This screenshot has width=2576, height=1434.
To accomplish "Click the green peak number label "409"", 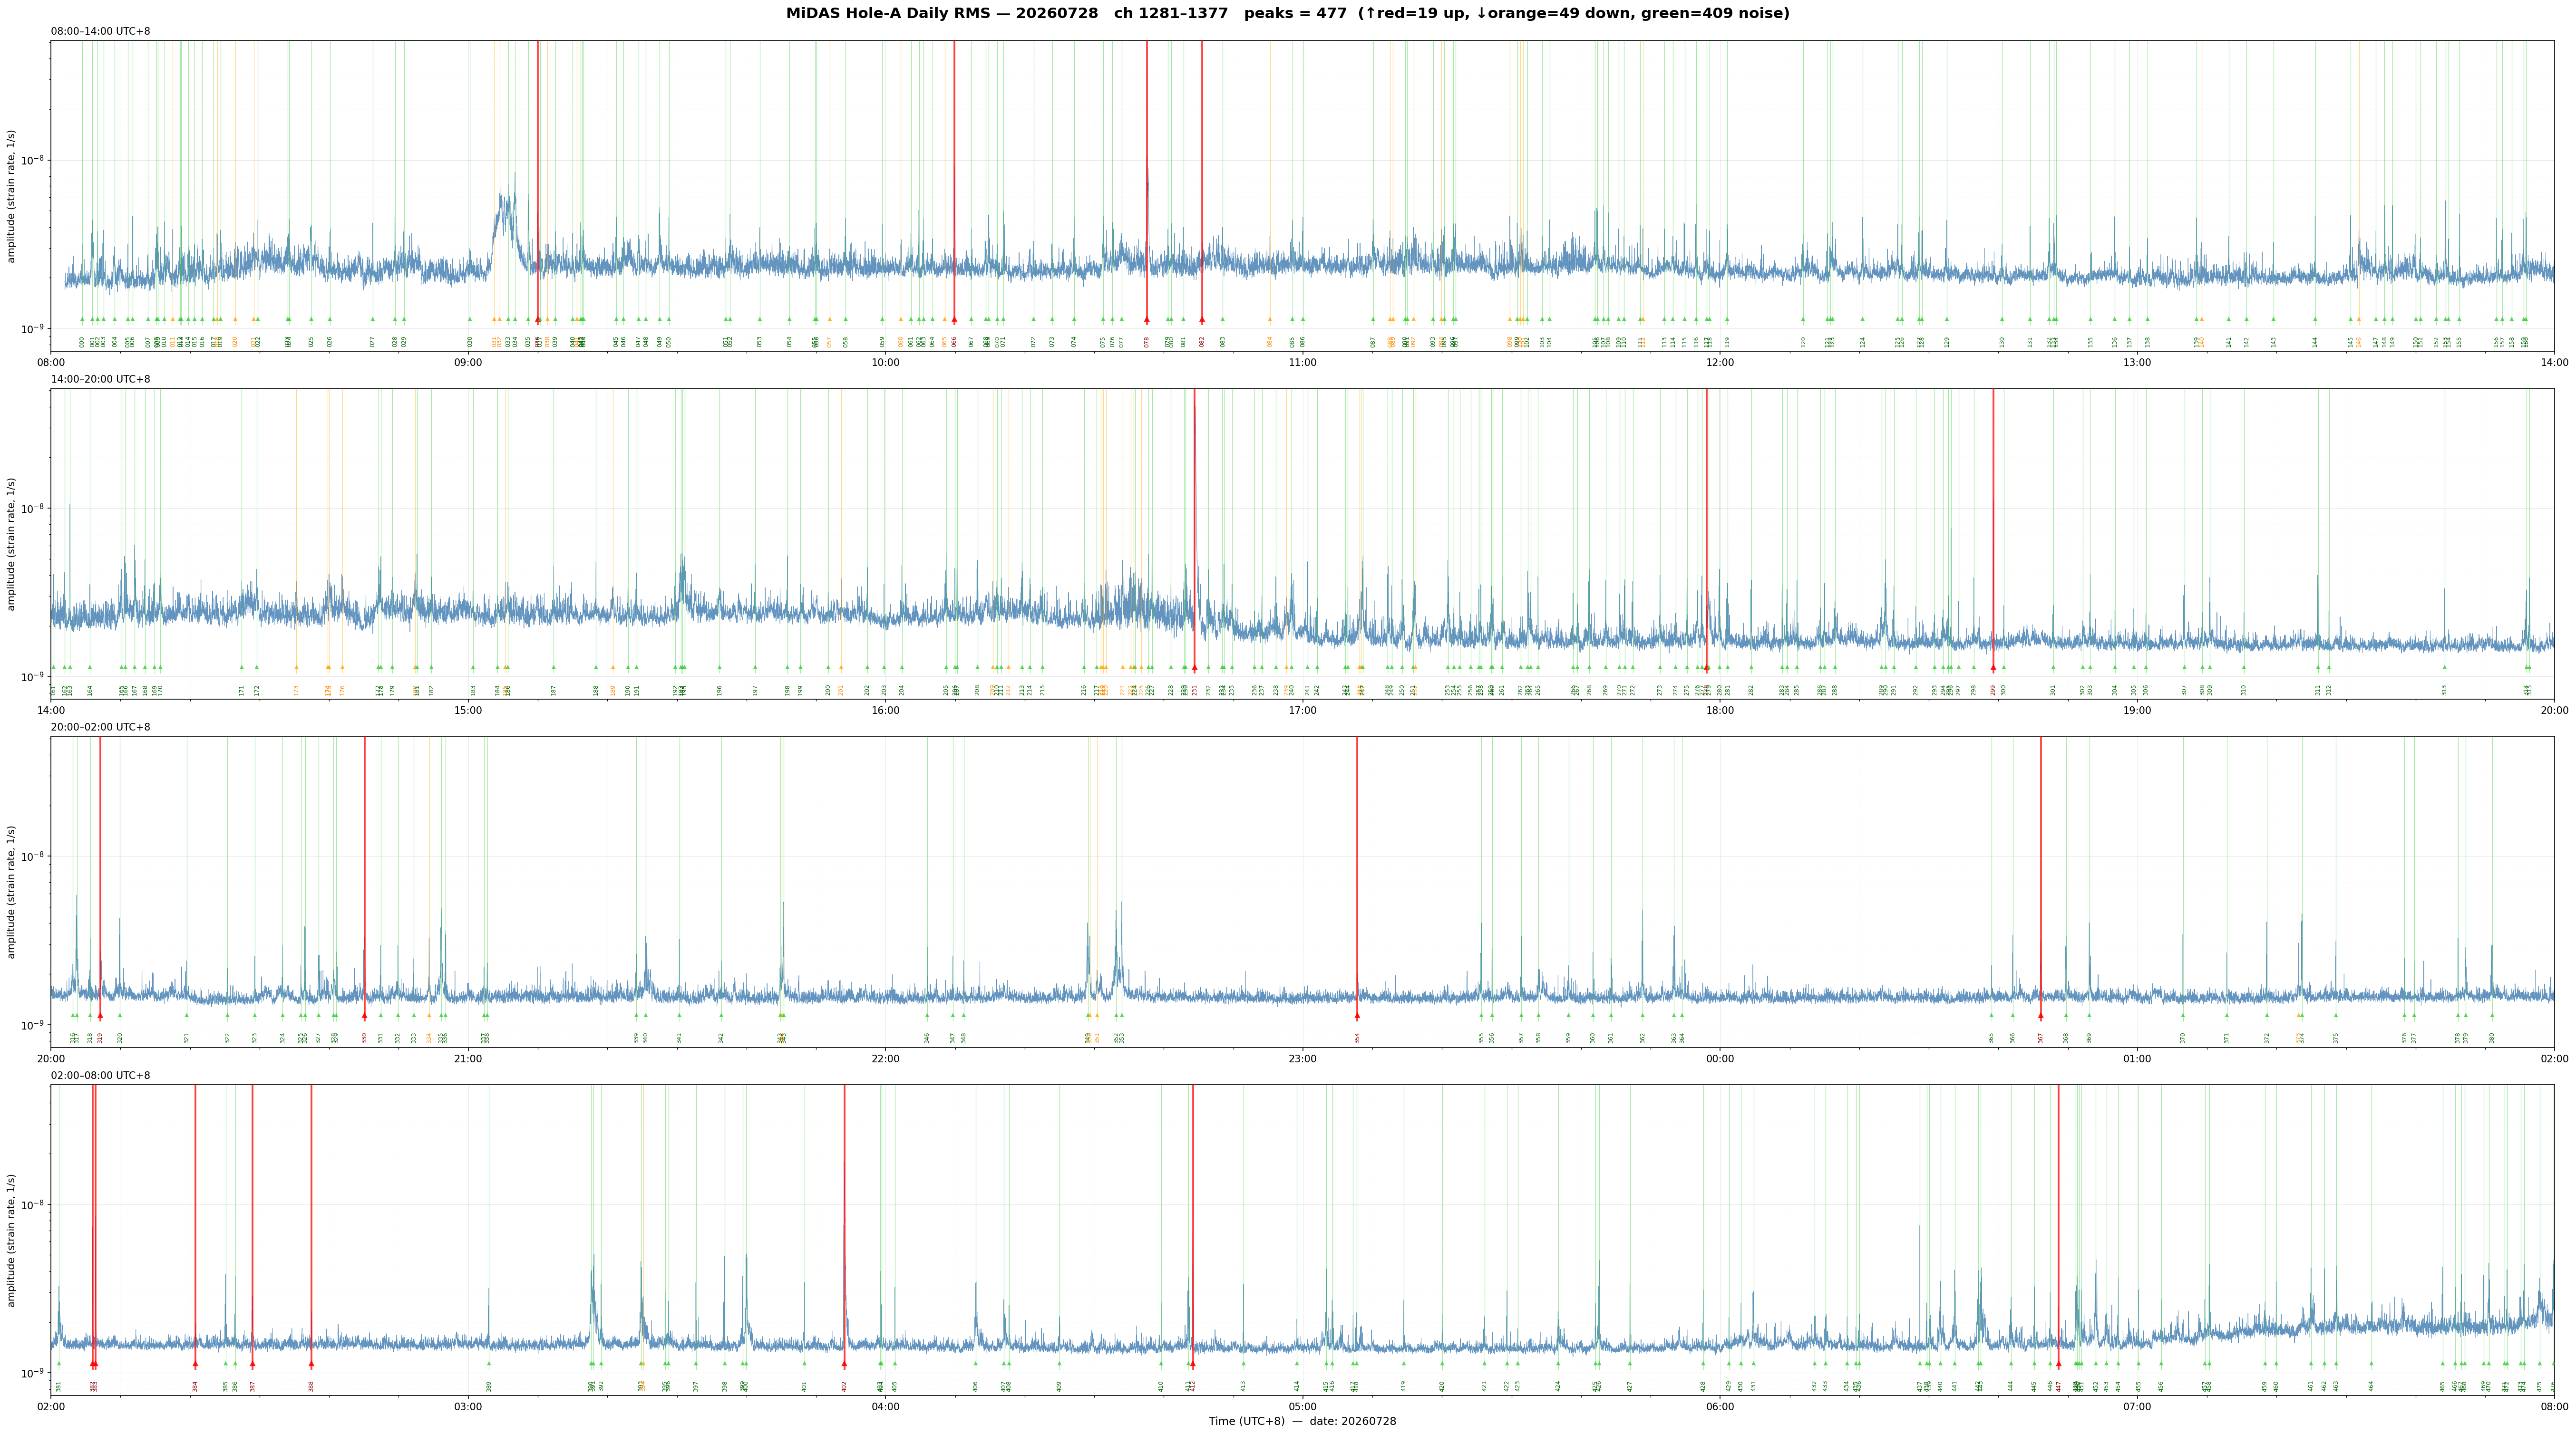I will (1059, 1386).
